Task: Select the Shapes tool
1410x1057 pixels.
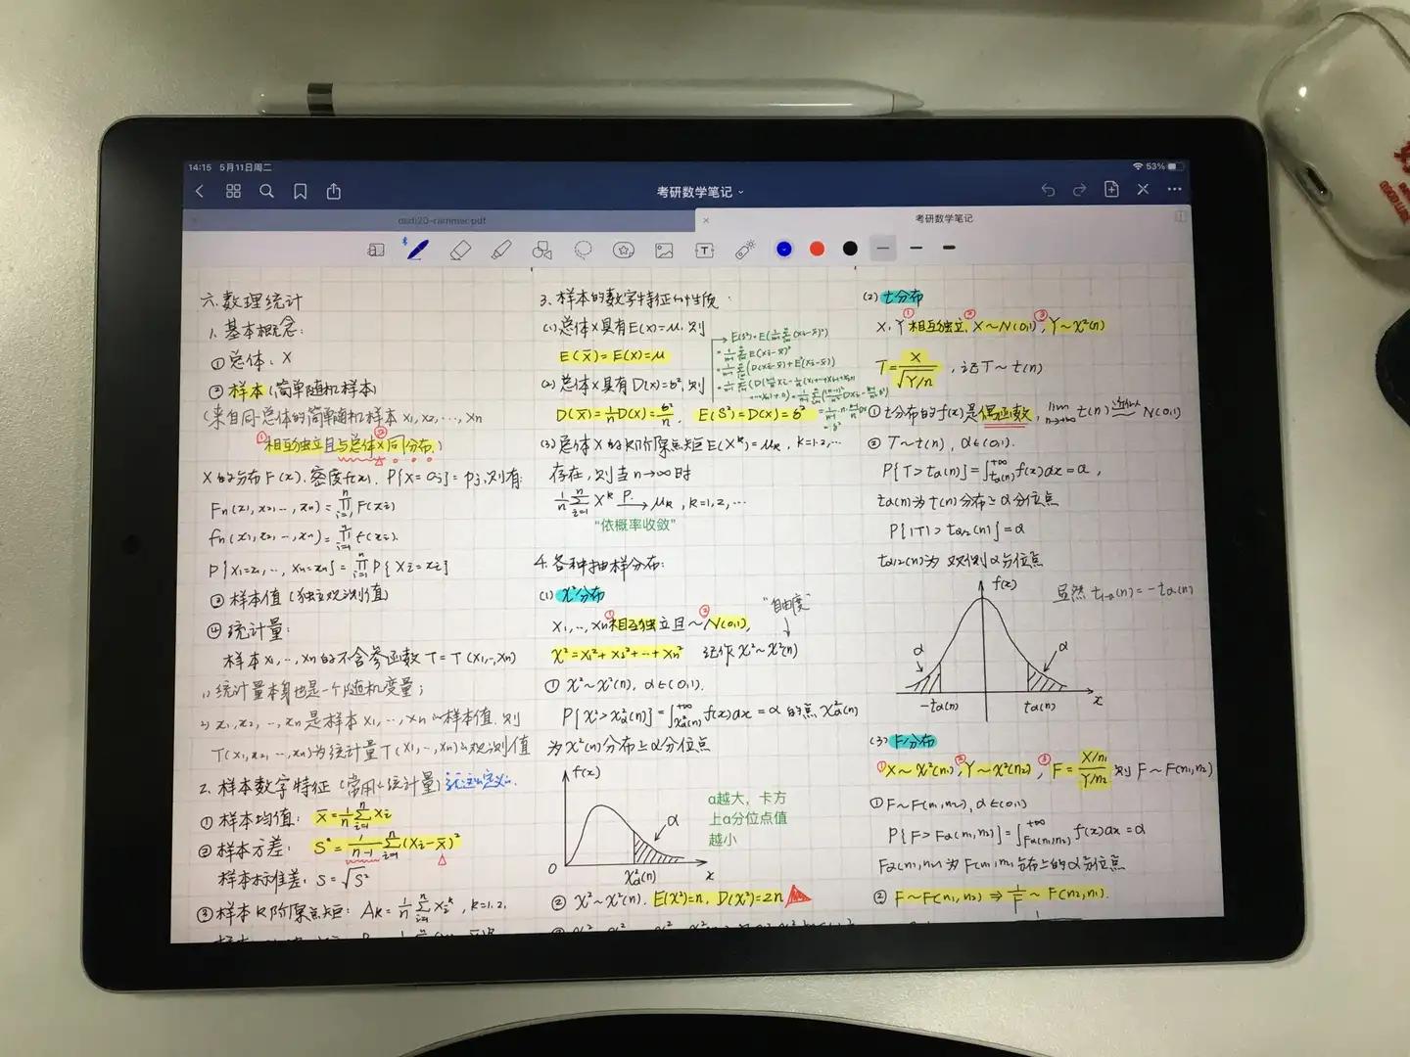Action: pyautogui.click(x=541, y=251)
